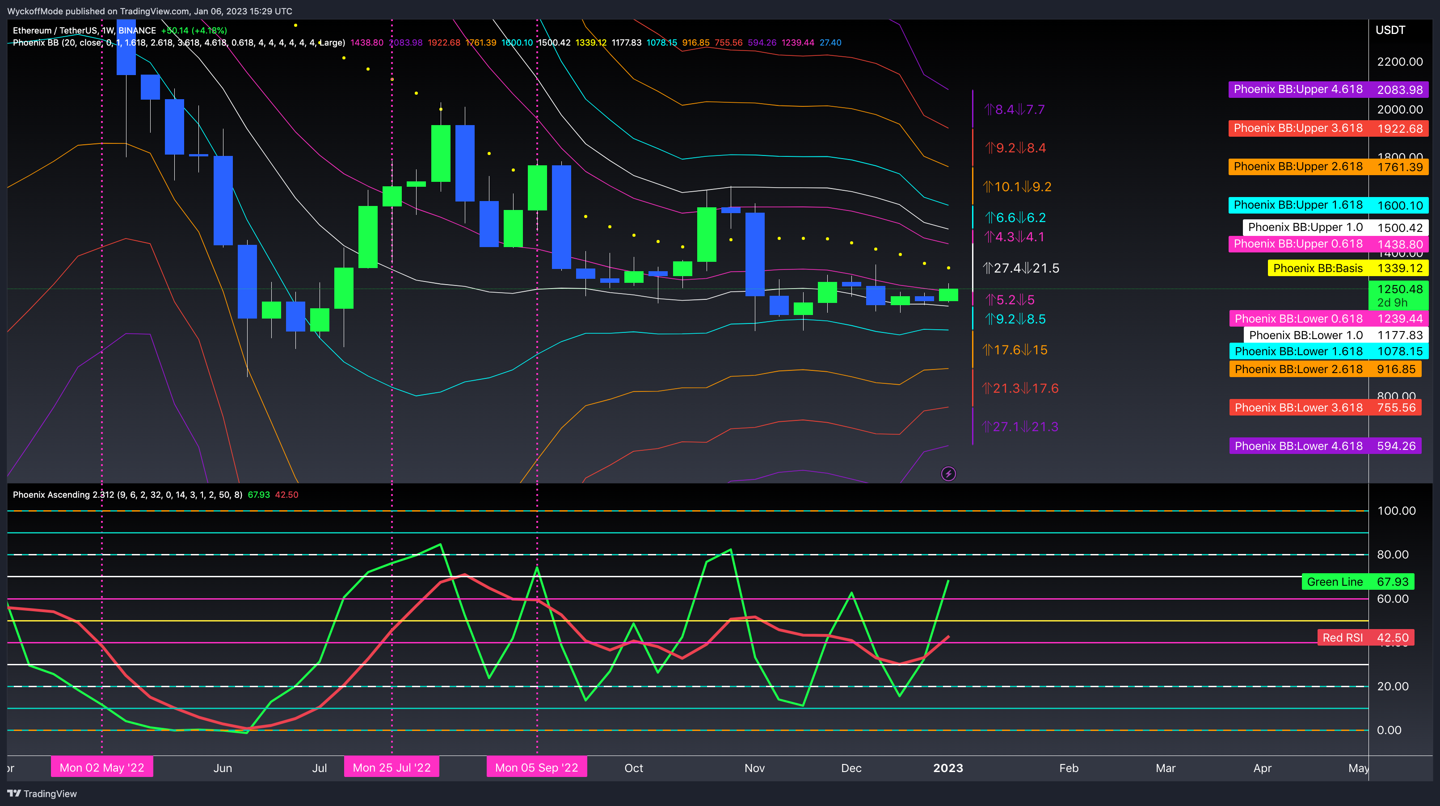Click the TradingView logo
Screen dimensions: 1440x806
click(x=42, y=793)
